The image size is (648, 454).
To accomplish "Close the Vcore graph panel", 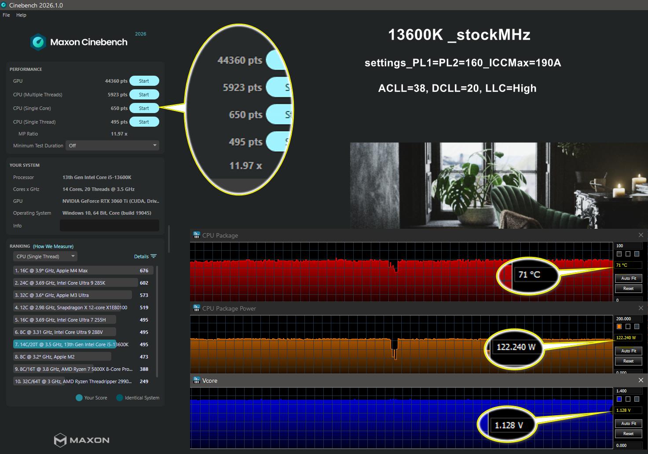I will click(641, 381).
